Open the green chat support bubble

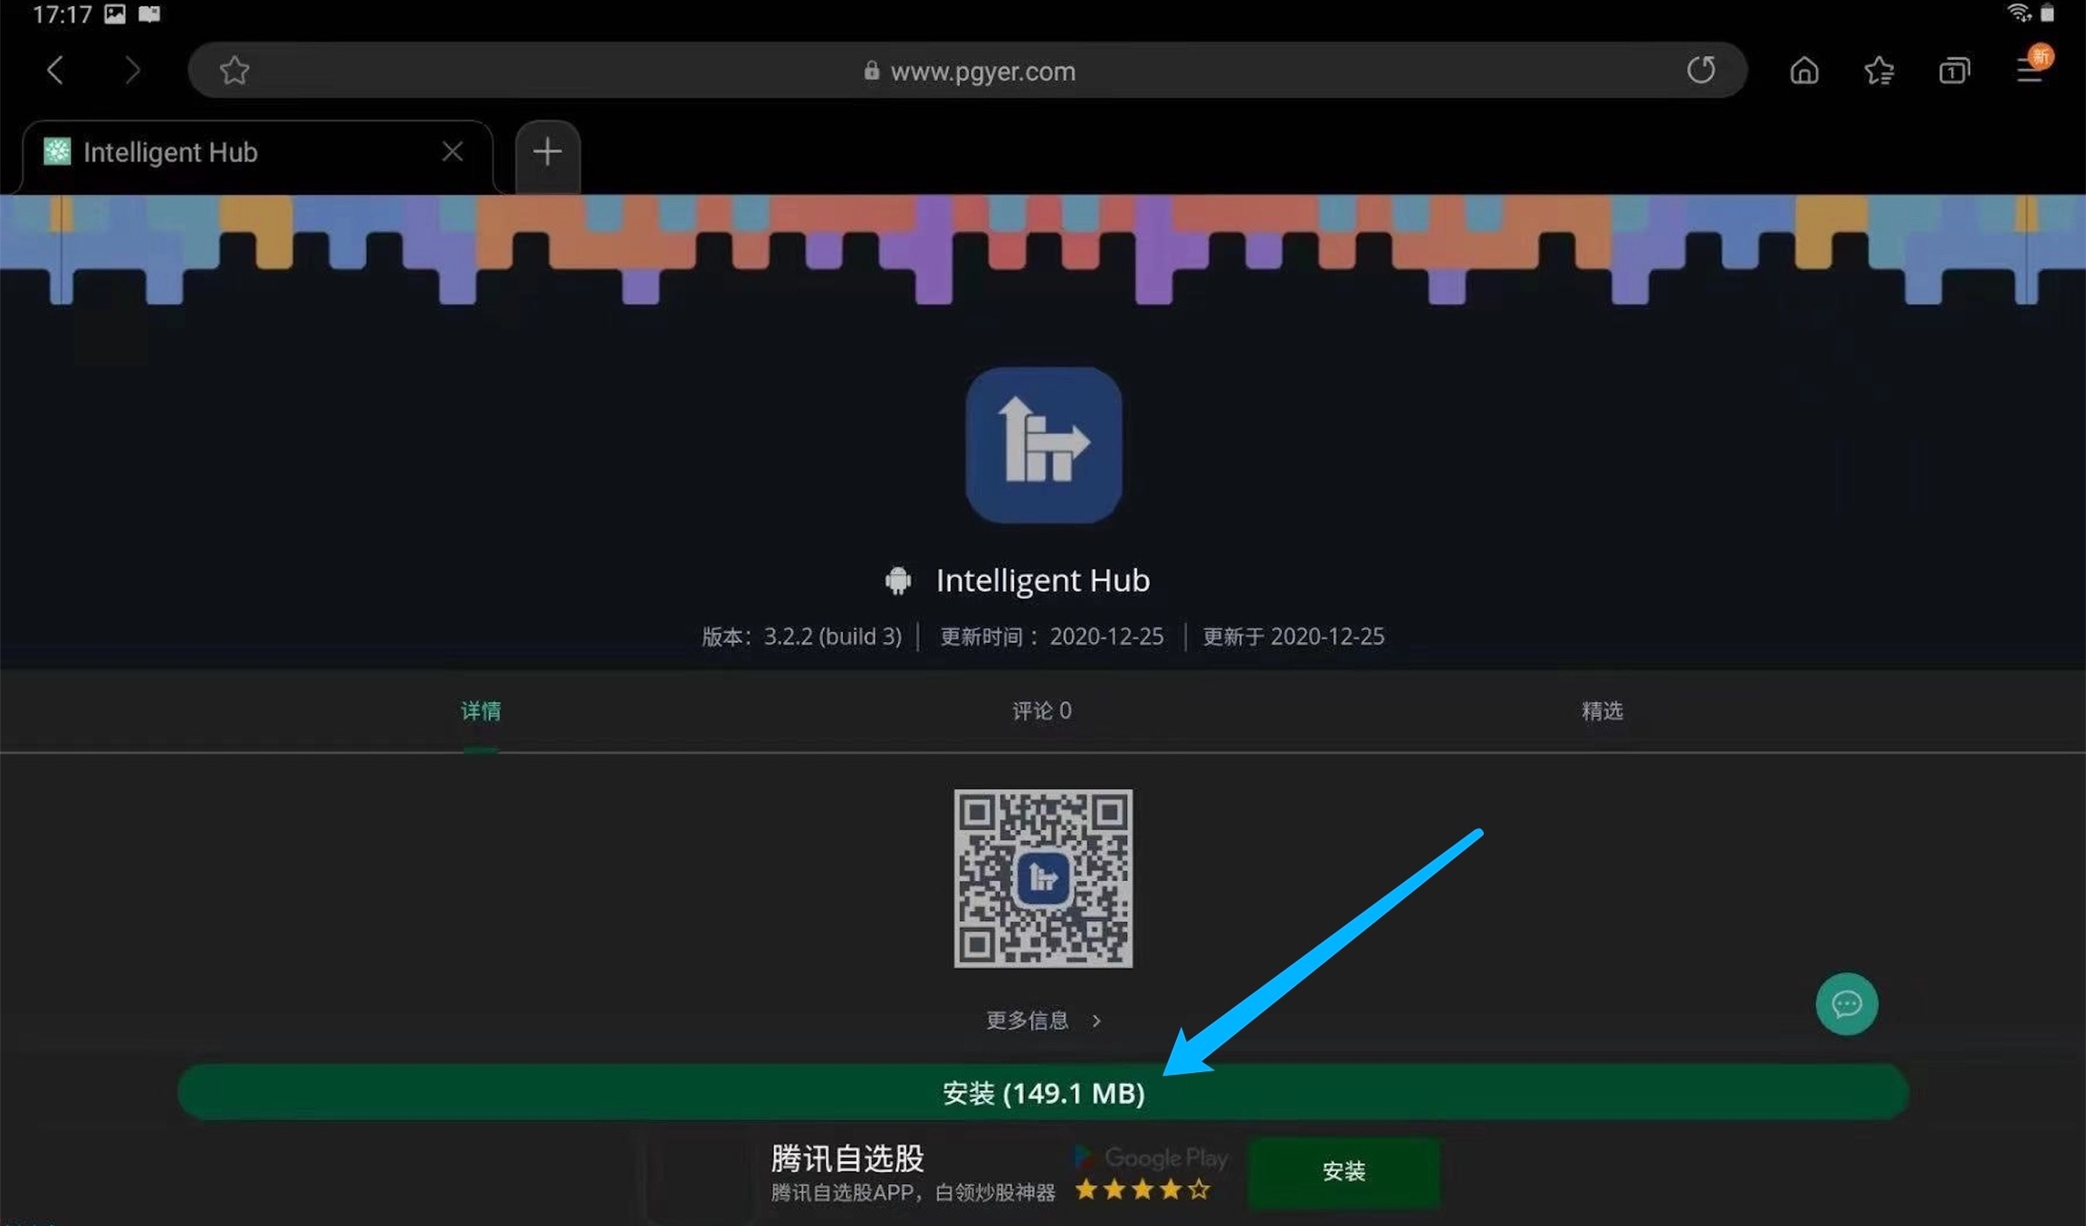[x=1846, y=1003]
